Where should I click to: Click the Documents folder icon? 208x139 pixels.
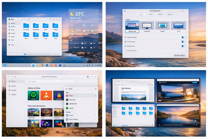pyautogui.click(x=26, y=26)
